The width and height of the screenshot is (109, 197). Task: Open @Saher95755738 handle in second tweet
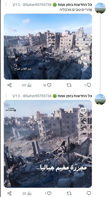point(37,96)
